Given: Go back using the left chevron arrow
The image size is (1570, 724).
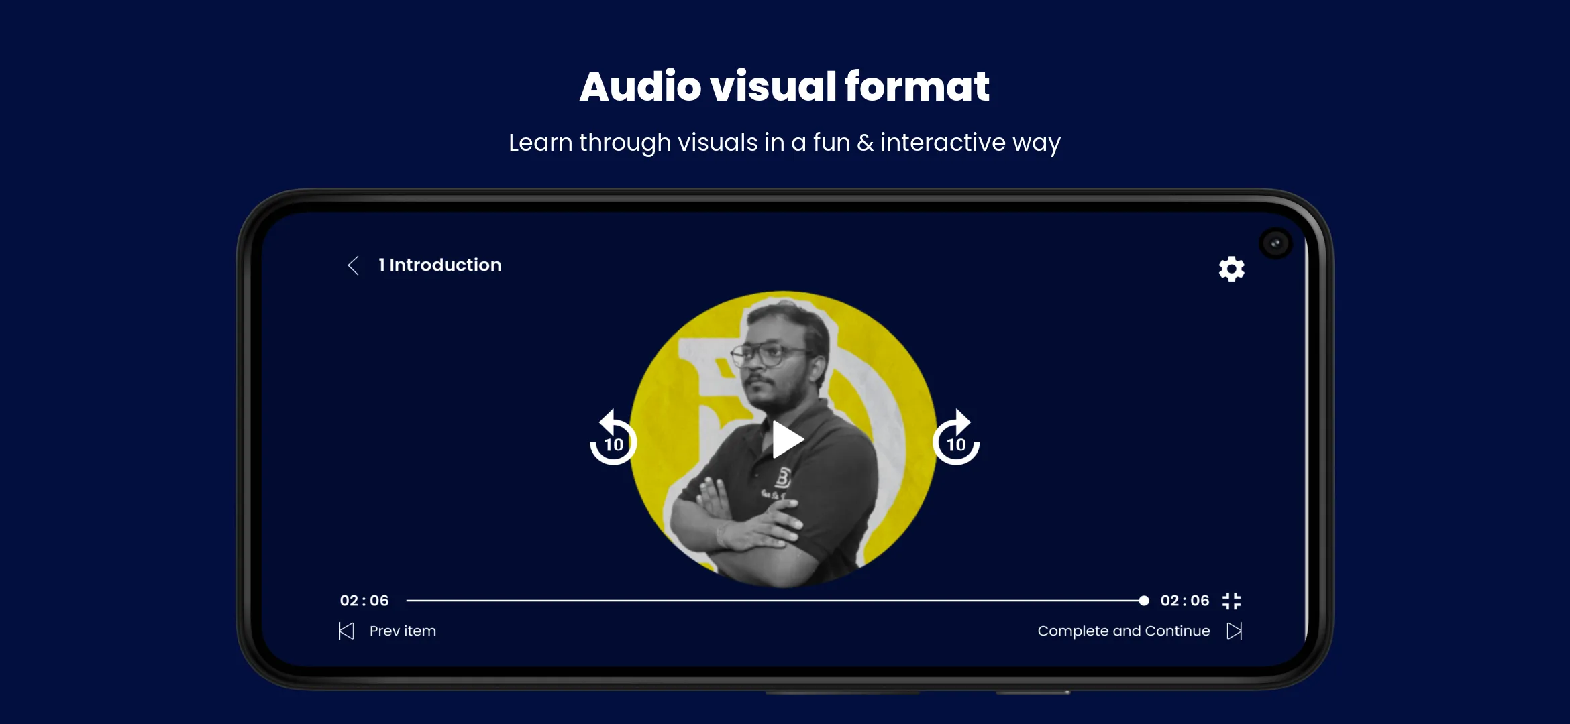Looking at the screenshot, I should (354, 265).
